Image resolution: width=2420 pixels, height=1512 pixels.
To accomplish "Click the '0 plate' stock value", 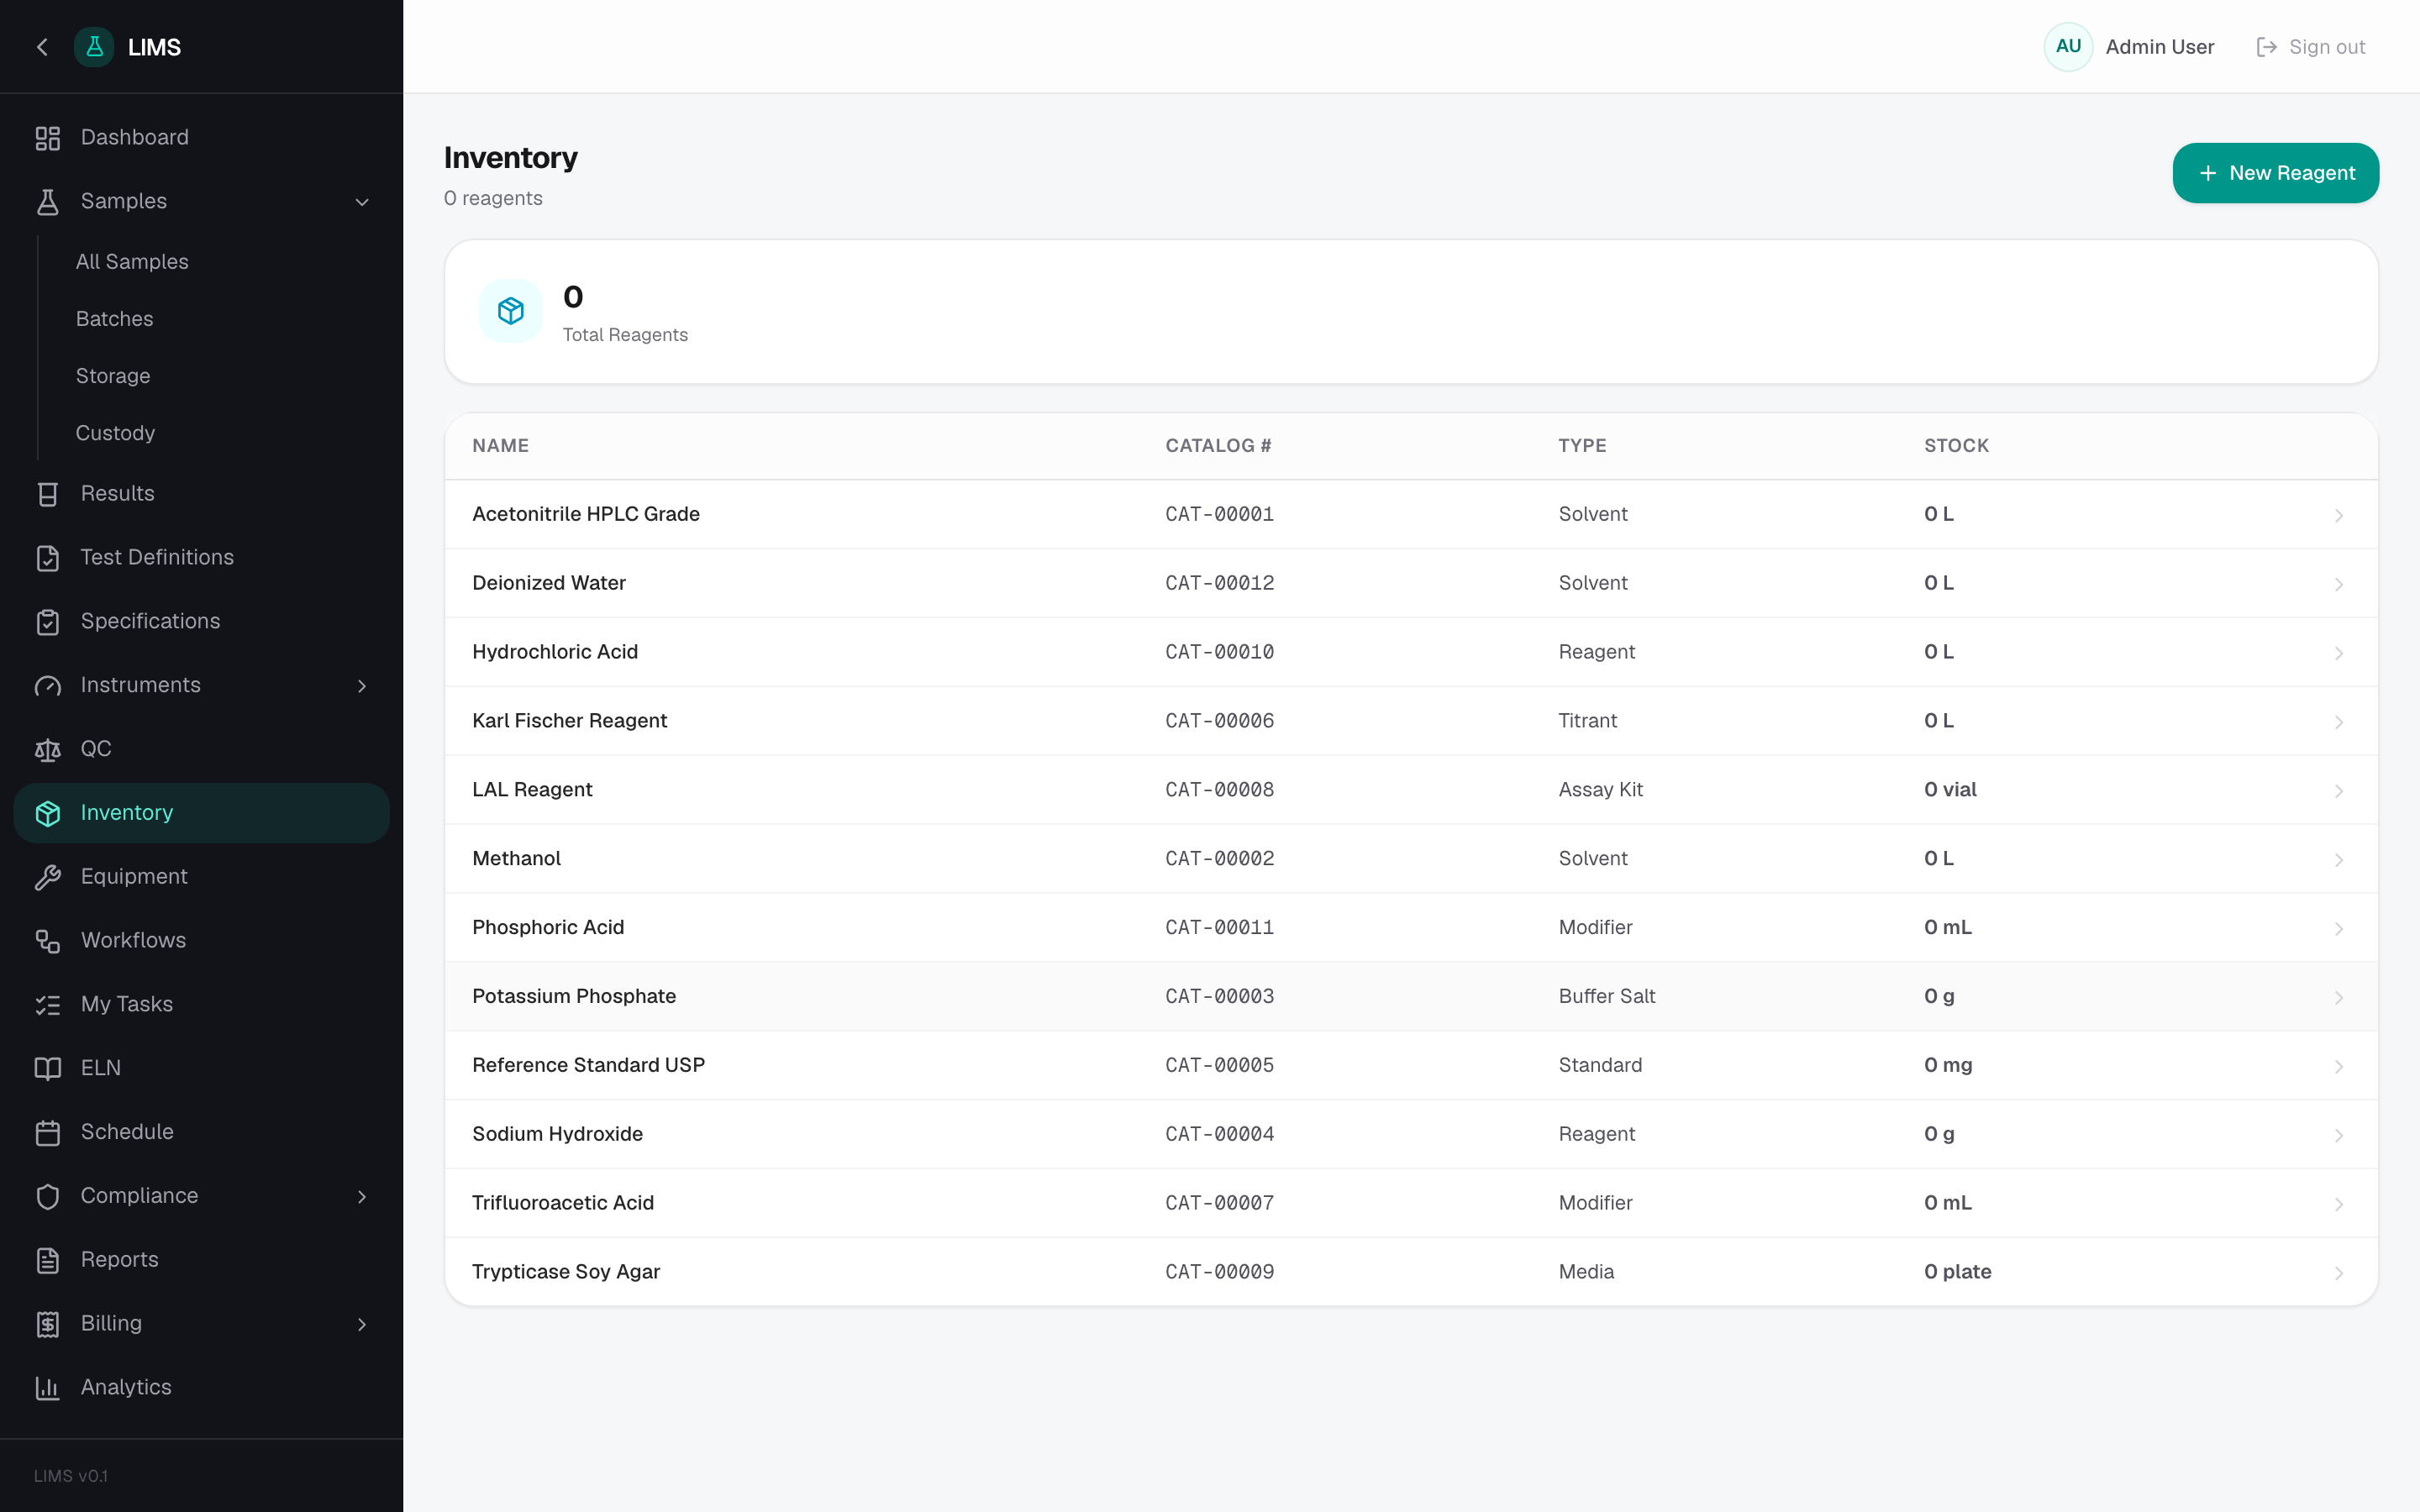I will (x=1957, y=1272).
